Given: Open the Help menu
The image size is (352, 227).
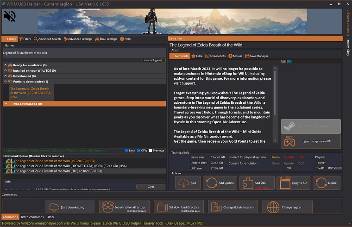Looking at the screenshot, I should pos(125,39).
